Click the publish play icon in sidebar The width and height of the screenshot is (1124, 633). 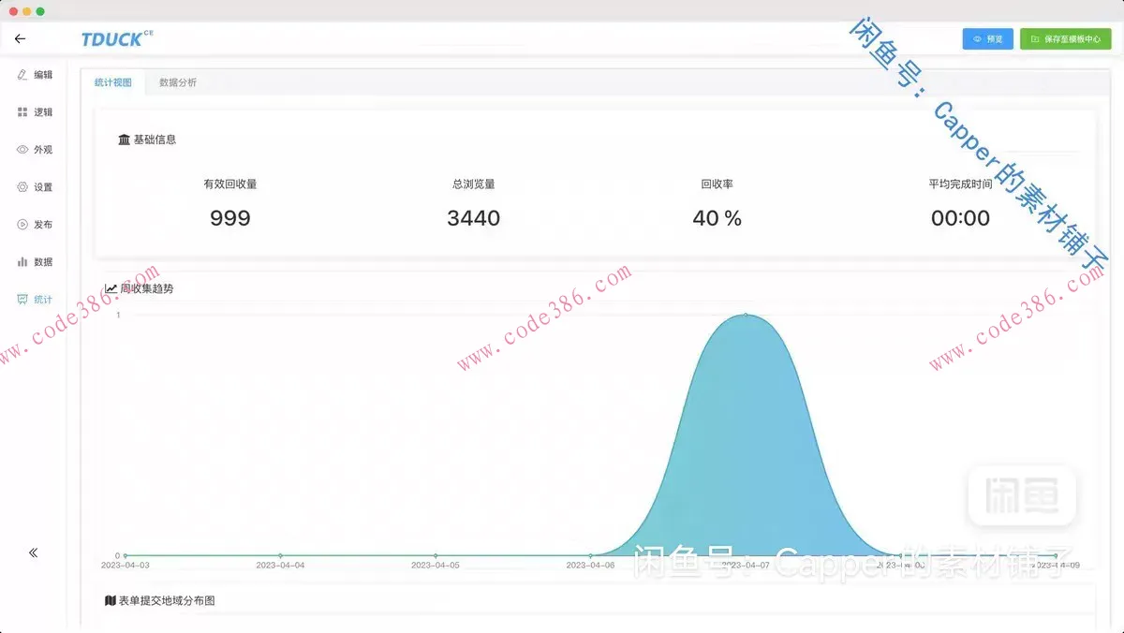(22, 224)
